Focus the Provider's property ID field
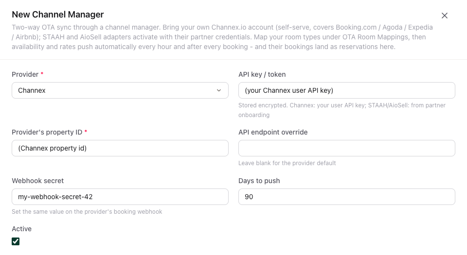467x255 pixels. click(x=120, y=148)
